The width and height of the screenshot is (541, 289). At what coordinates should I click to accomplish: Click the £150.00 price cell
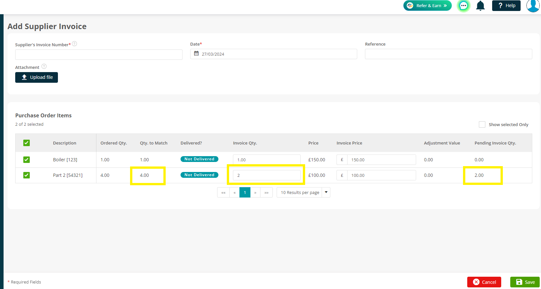[x=317, y=160]
